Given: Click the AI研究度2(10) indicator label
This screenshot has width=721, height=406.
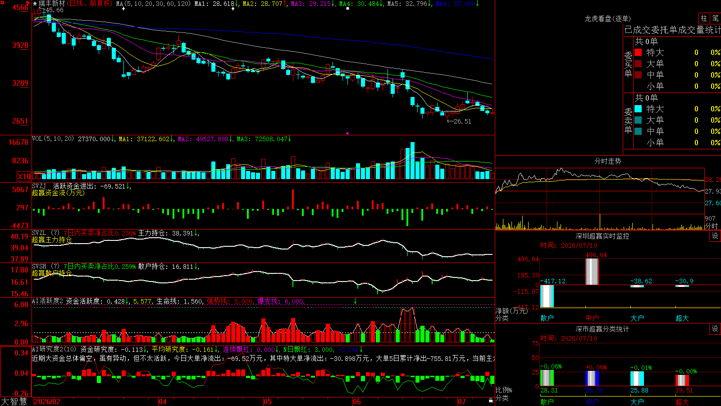Looking at the screenshot, I should coord(55,349).
